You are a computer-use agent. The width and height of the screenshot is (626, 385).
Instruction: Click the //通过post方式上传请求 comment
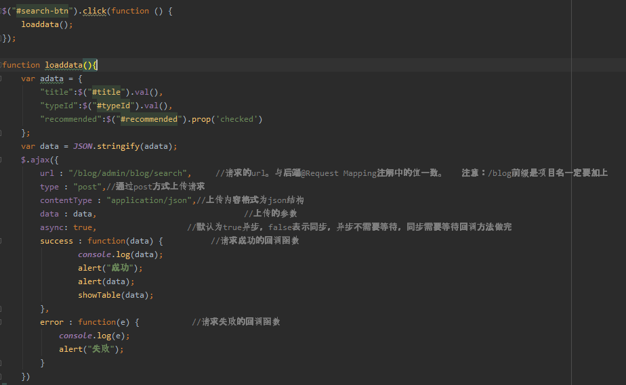point(155,187)
